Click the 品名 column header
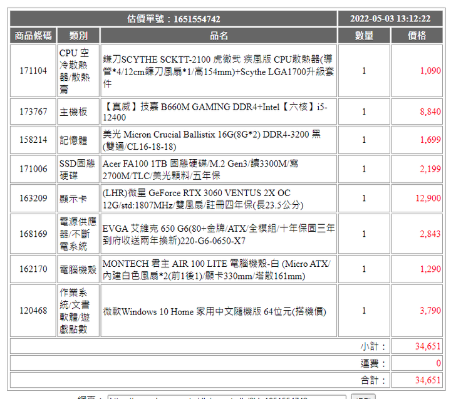The height and width of the screenshot is (399, 451). (219, 36)
